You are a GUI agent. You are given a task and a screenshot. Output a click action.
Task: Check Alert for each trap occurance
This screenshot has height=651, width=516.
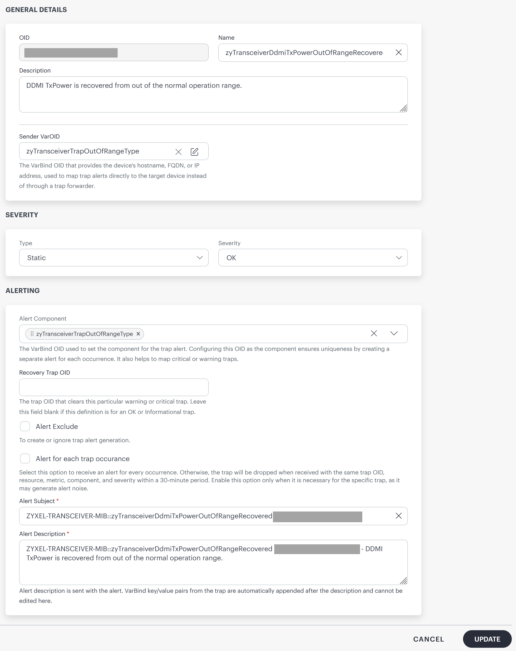coord(25,459)
